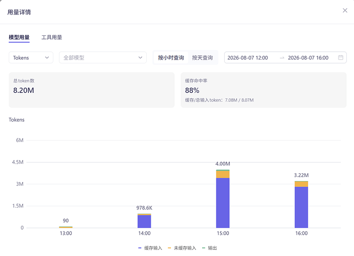This screenshot has width=354, height=256.
Task: Select 按小时查询 hourly query mode
Action: [171, 57]
